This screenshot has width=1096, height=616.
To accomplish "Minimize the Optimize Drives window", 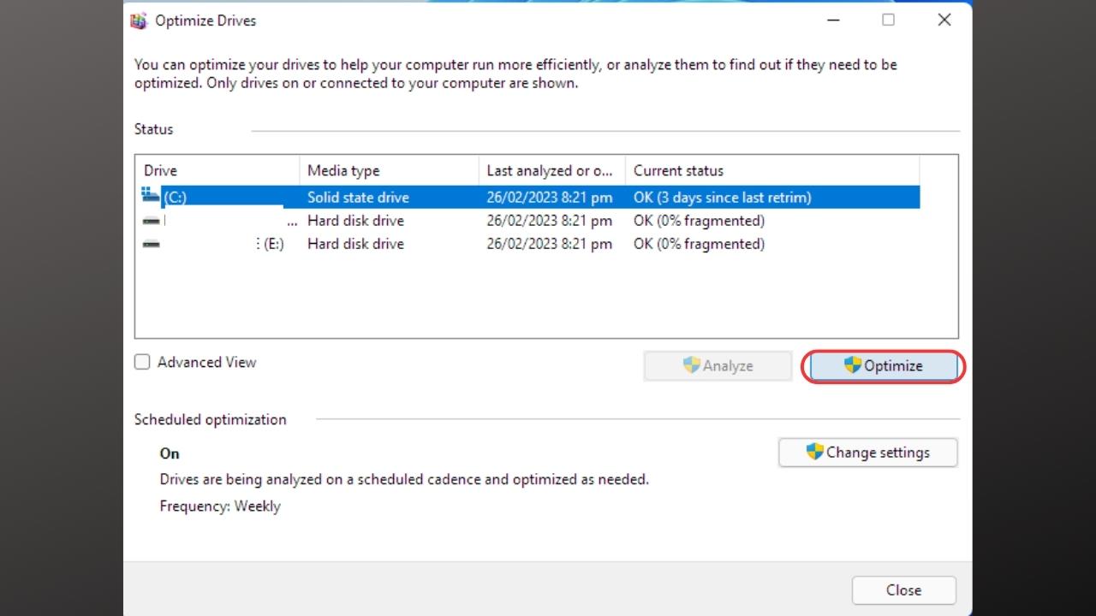I will click(x=832, y=19).
